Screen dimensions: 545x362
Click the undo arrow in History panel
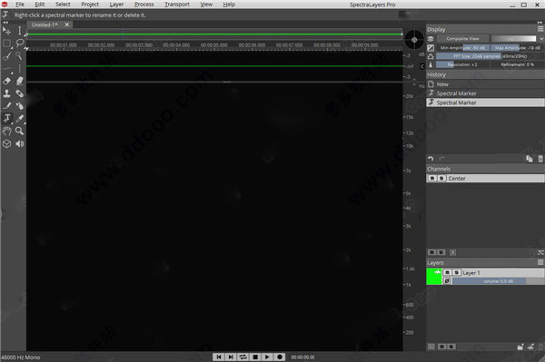(x=431, y=159)
